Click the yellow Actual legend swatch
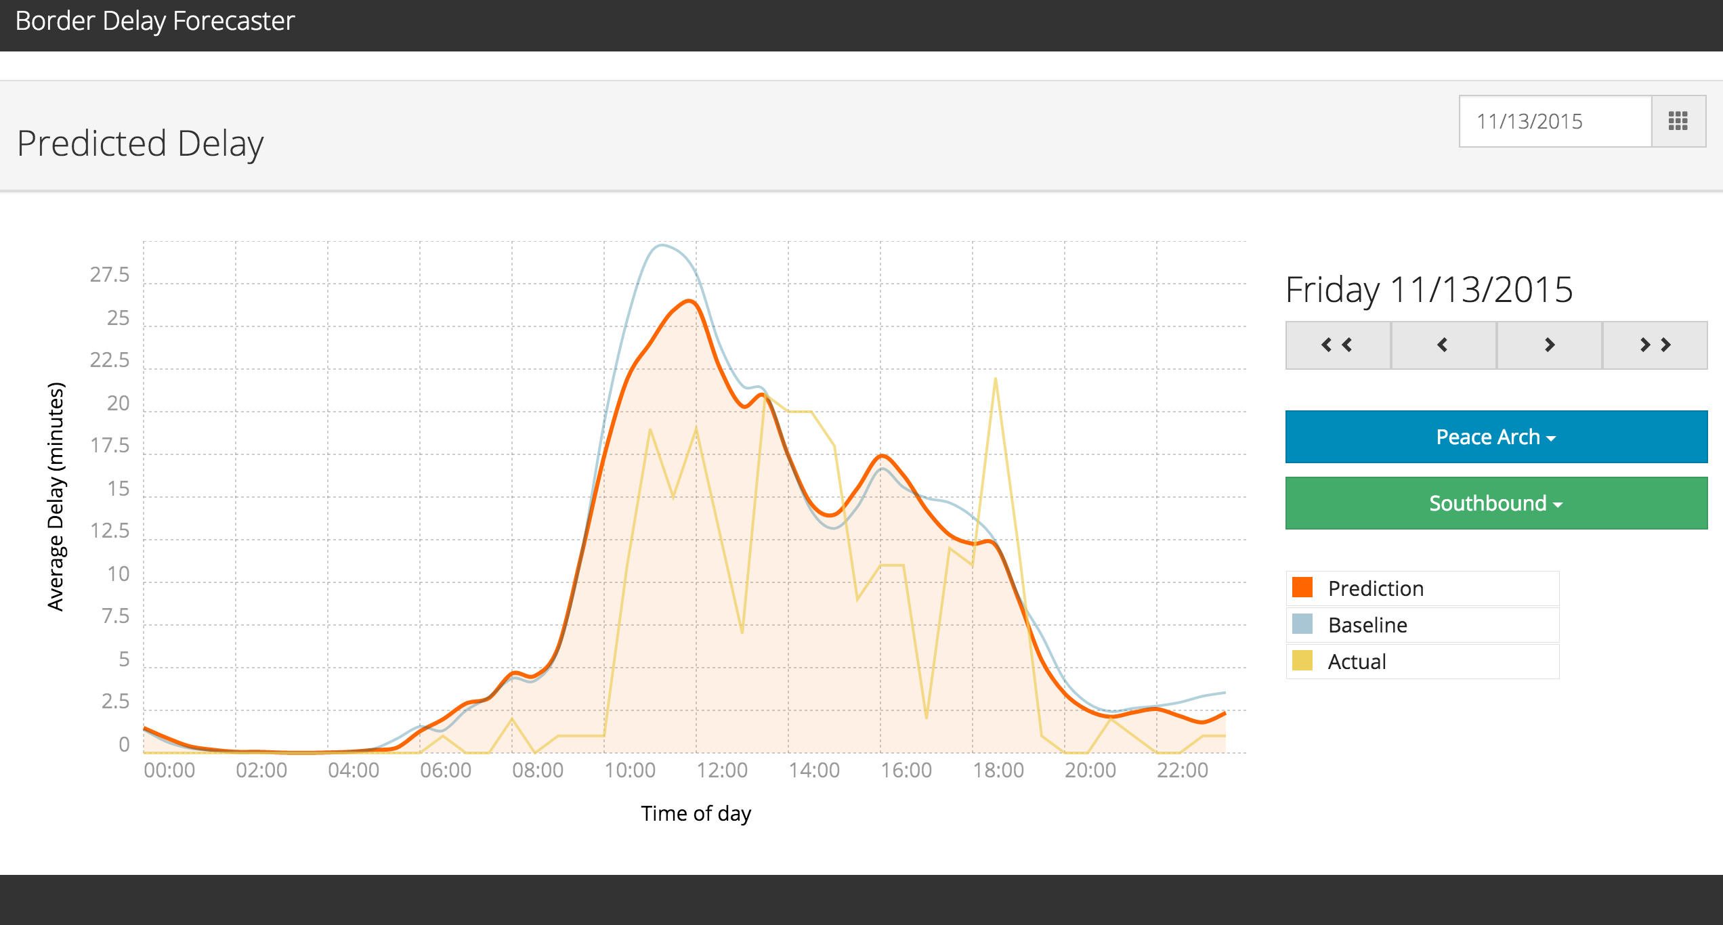 tap(1302, 660)
